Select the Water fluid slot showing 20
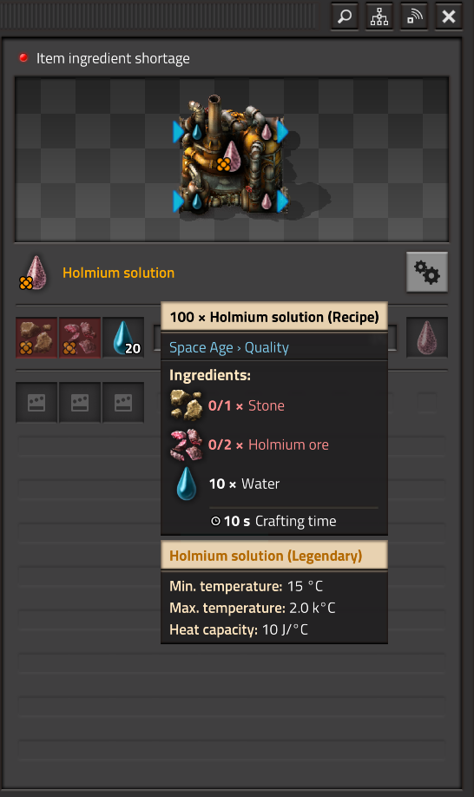 (123, 338)
